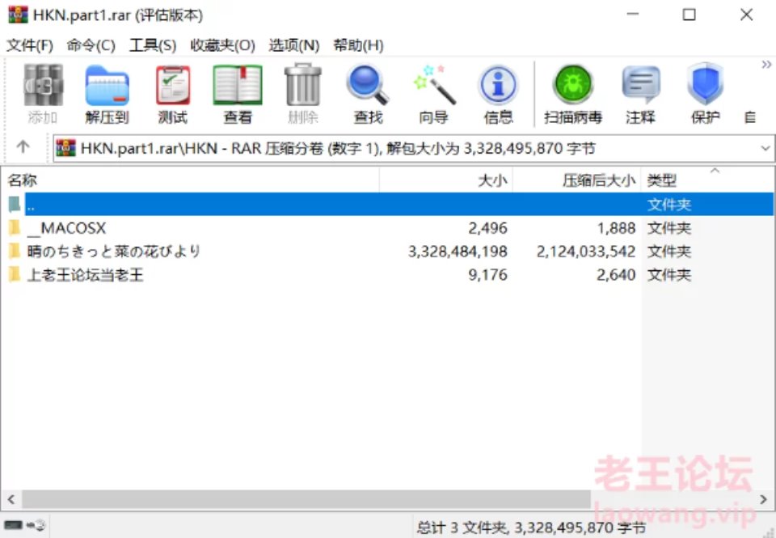Run the 测试 (Test) archive tool

pos(172,94)
